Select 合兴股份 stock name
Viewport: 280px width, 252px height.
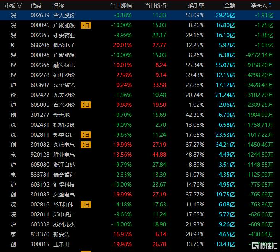coord(64,105)
